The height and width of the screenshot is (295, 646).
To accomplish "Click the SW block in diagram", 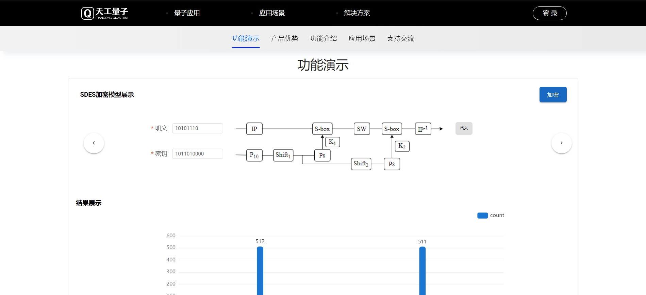I will tap(362, 129).
